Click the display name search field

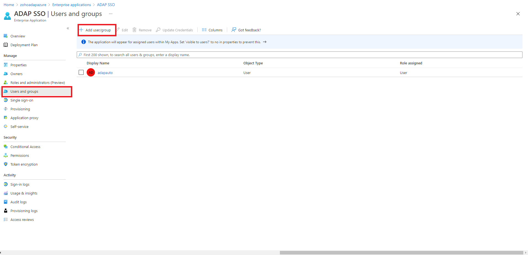tap(299, 55)
